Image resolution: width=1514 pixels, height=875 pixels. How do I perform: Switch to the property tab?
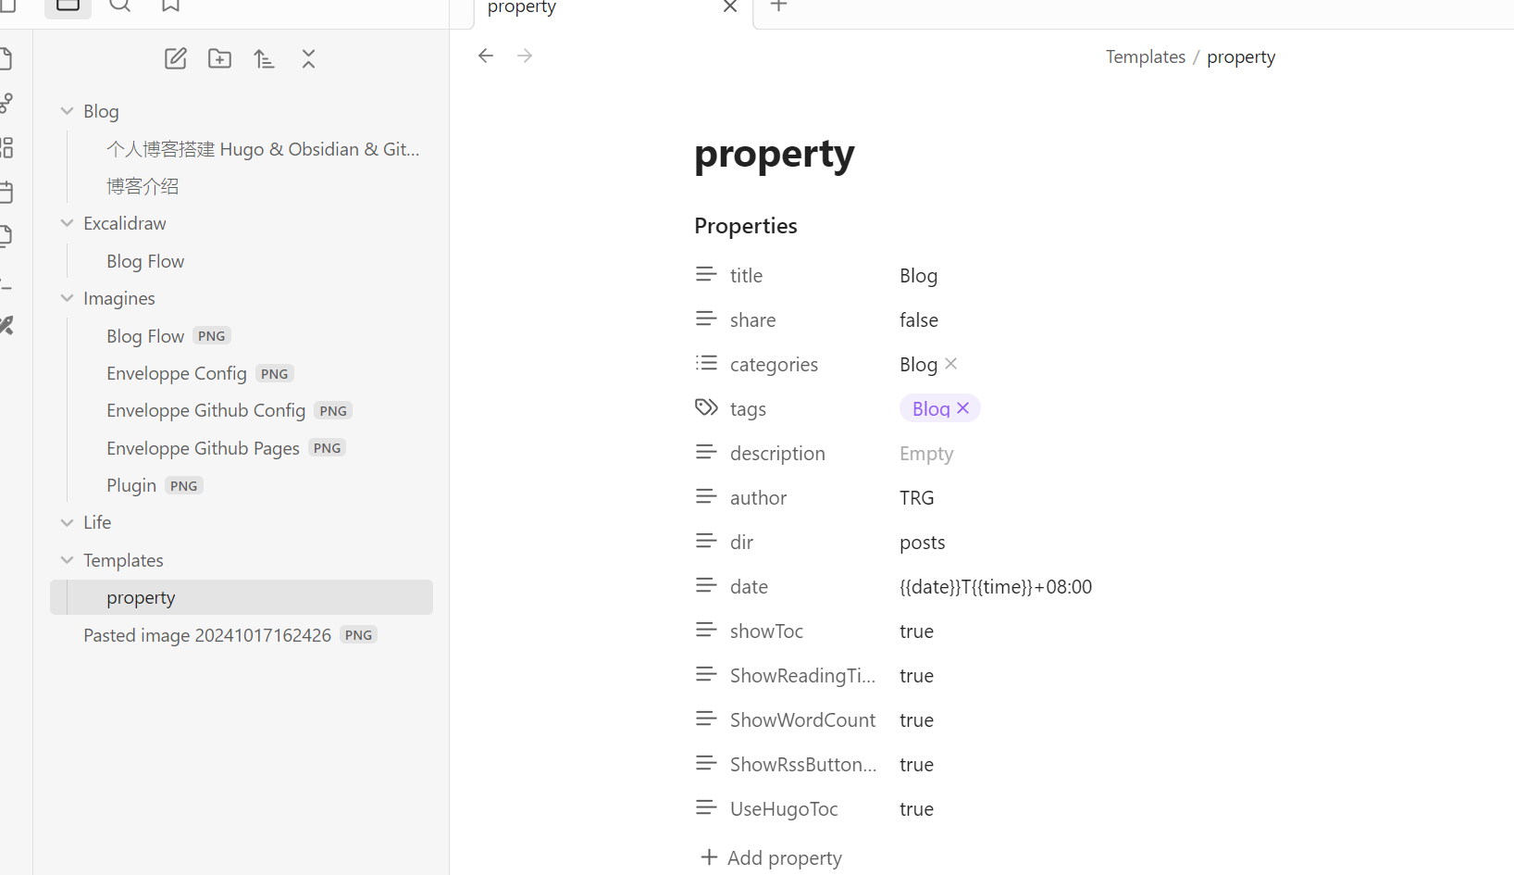(x=521, y=8)
